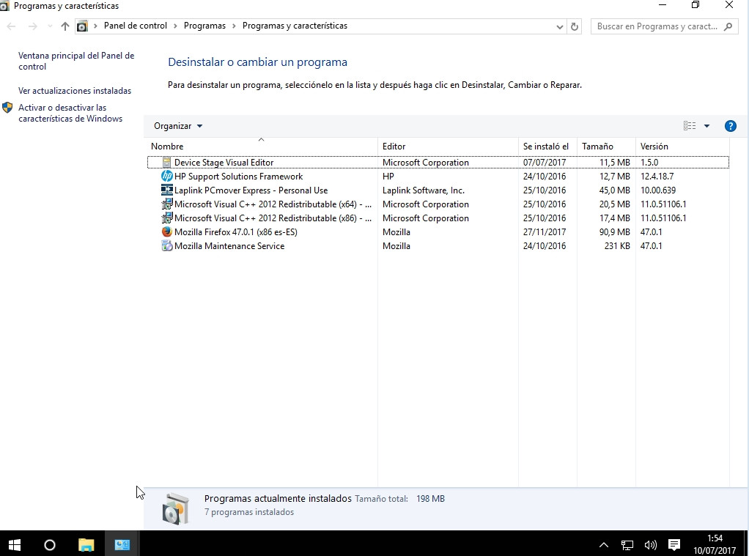Image resolution: width=749 pixels, height=556 pixels.
Task: Click the volume icon in system tray
Action: pyautogui.click(x=650, y=545)
